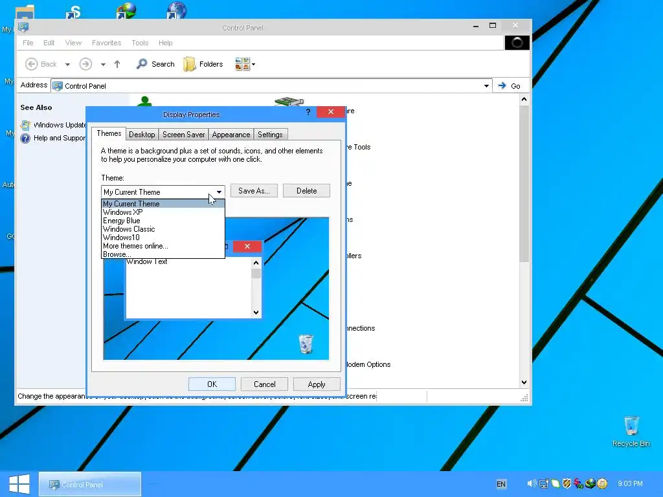Click the EN language indicator
Viewport: 663px width, 497px height.
click(501, 484)
